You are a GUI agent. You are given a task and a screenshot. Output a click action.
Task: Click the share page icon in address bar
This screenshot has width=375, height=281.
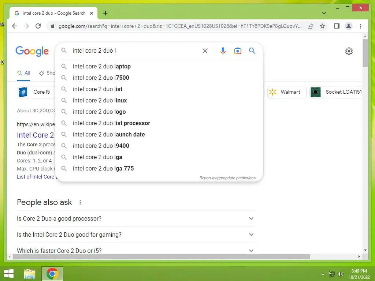(311, 26)
